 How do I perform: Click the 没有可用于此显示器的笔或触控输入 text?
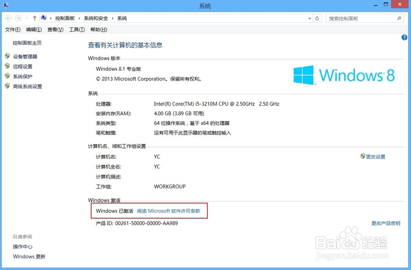coord(192,133)
